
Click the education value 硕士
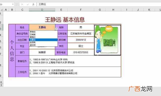[81, 46]
